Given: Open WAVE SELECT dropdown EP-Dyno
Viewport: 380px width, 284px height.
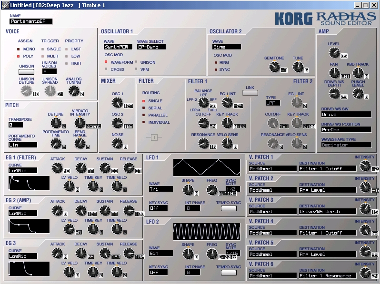Looking at the screenshot, I should coord(151,47).
